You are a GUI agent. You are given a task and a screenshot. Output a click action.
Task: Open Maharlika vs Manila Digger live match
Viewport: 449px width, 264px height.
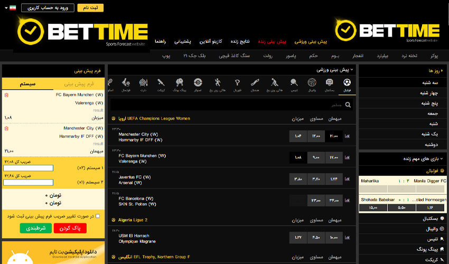[403, 181]
